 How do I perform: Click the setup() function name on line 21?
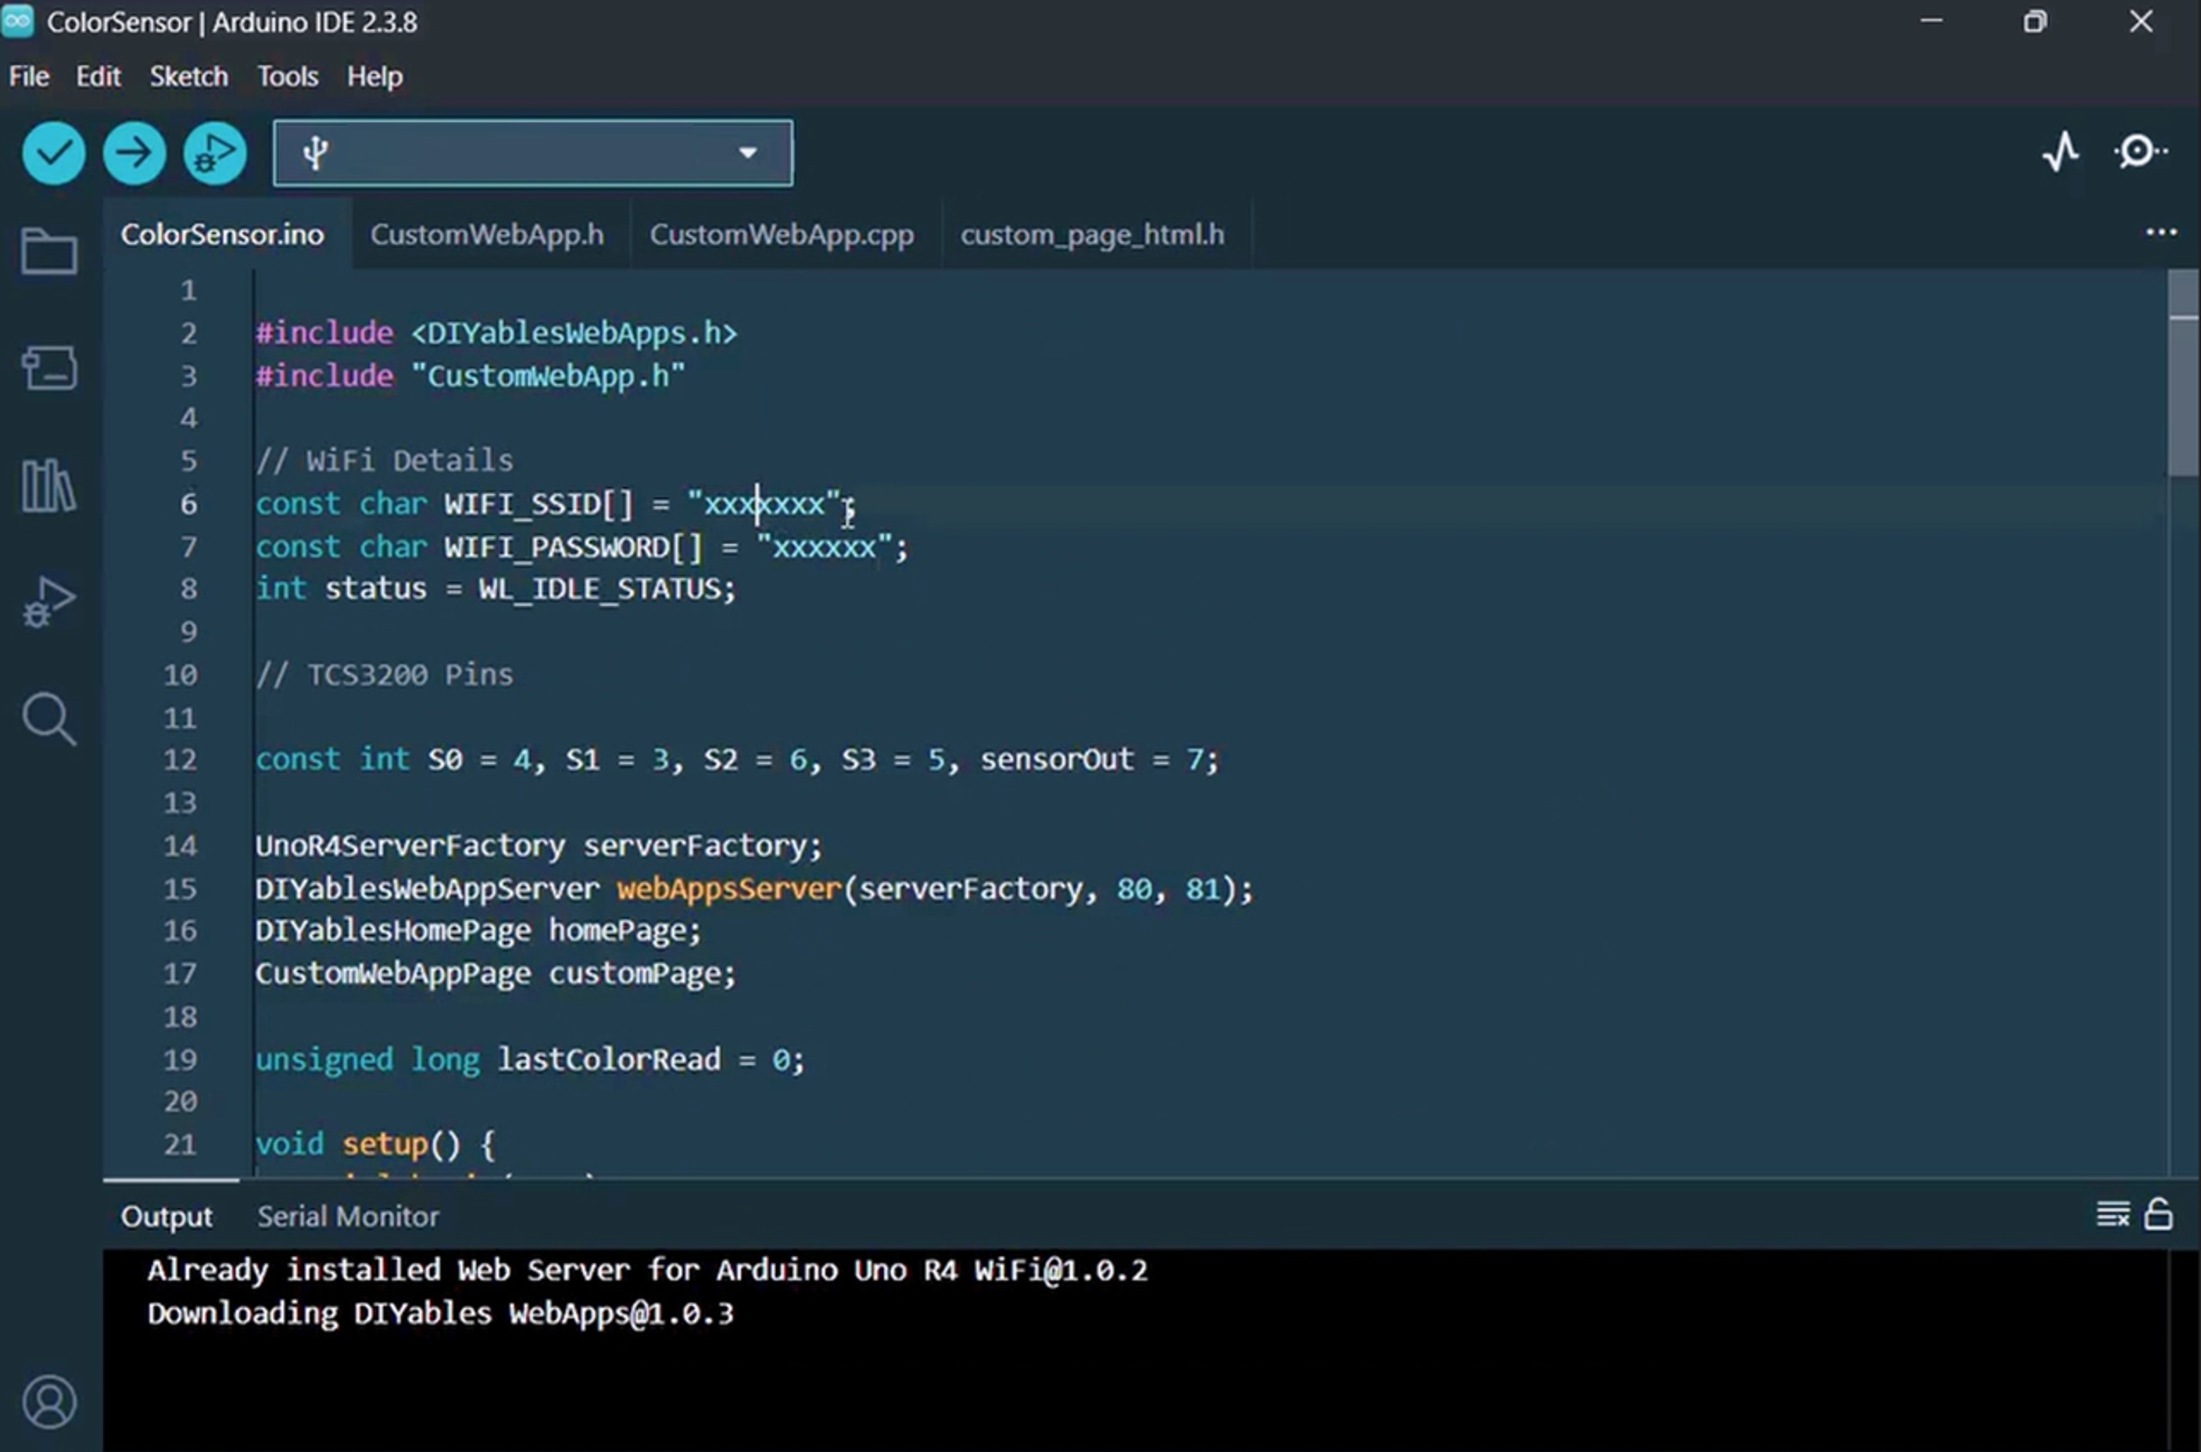(385, 1145)
